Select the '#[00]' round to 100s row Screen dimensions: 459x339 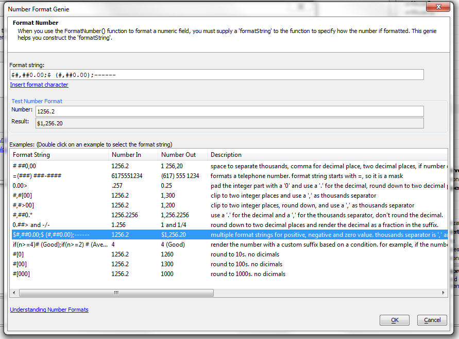point(229,264)
